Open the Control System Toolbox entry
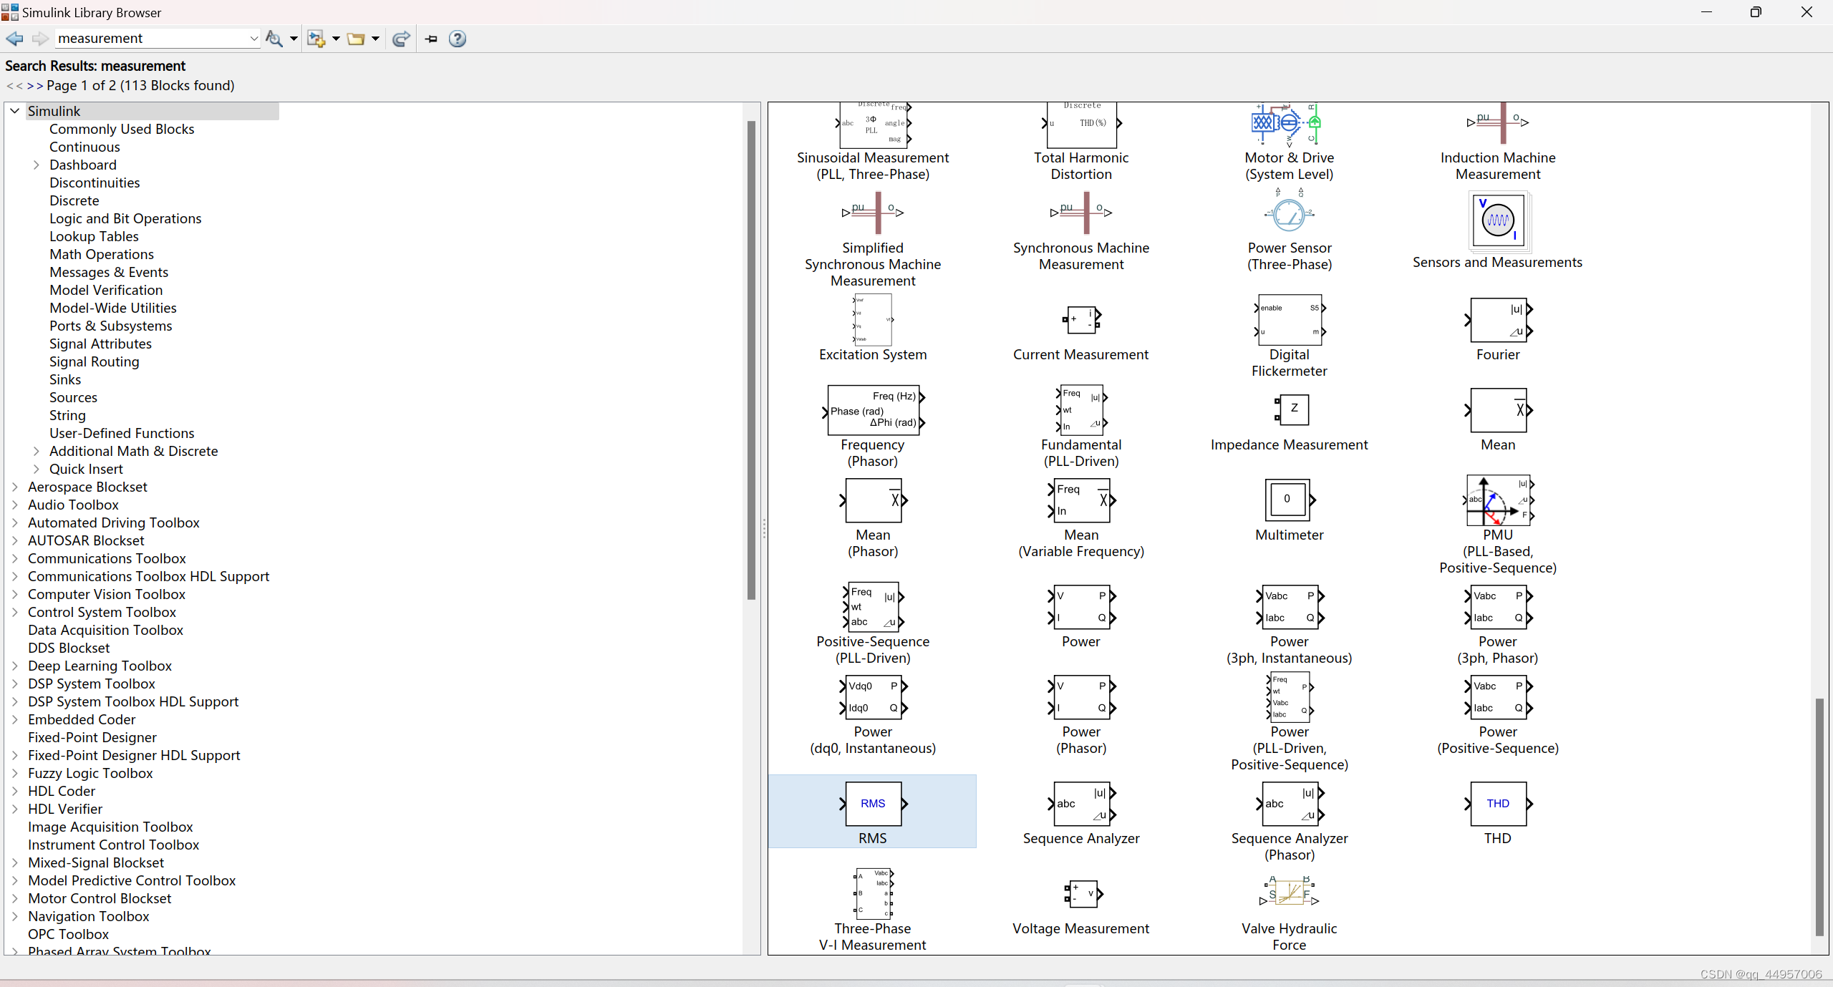 pyautogui.click(x=102, y=612)
